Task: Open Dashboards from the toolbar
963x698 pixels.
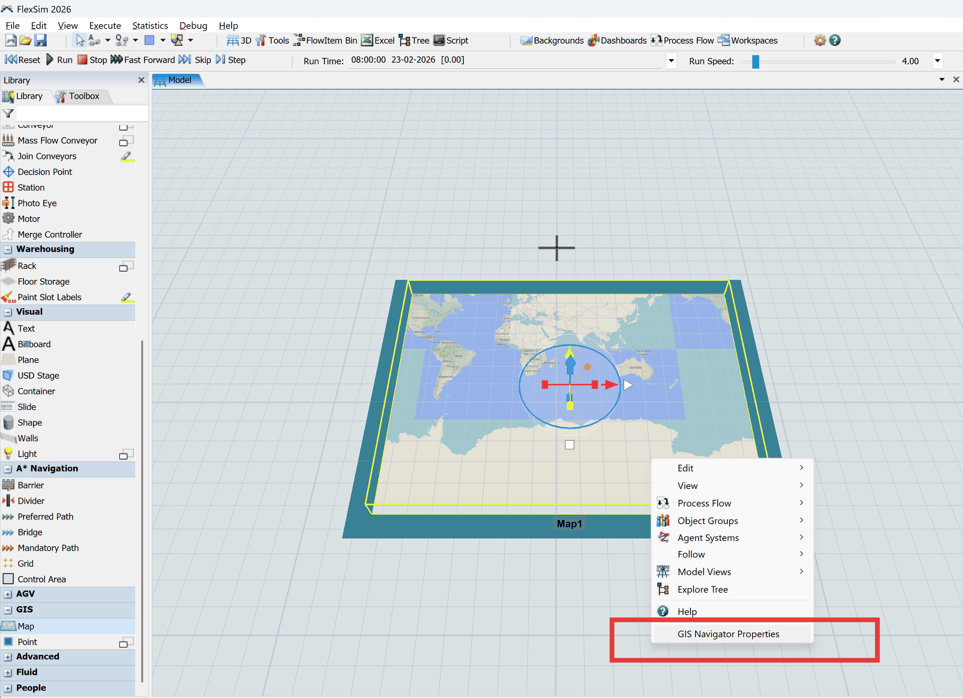Action: (617, 41)
